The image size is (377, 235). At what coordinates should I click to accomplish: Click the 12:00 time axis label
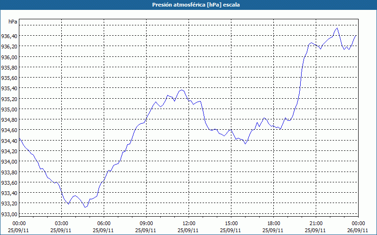[x=189, y=224]
